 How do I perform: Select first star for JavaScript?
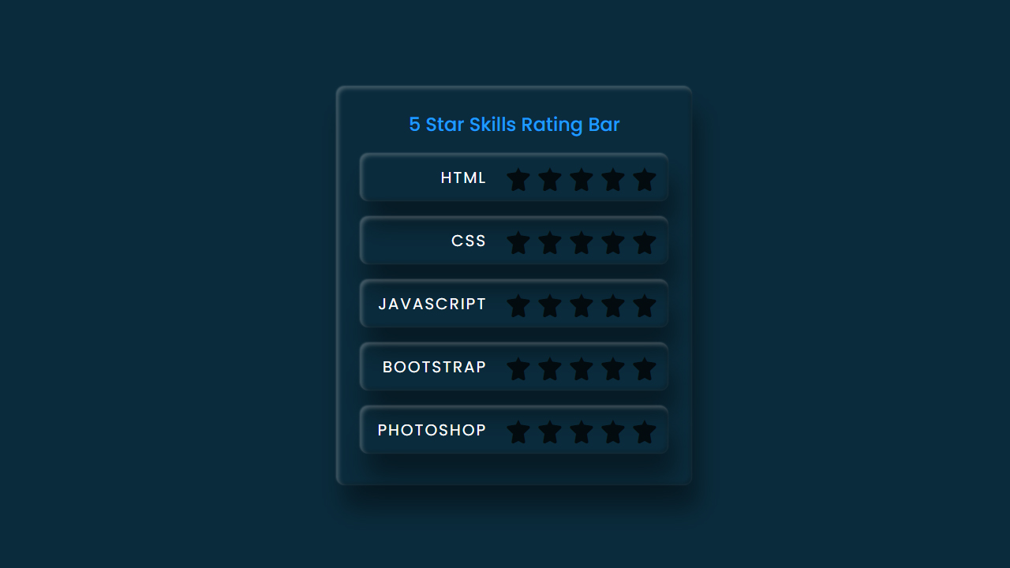[518, 305]
